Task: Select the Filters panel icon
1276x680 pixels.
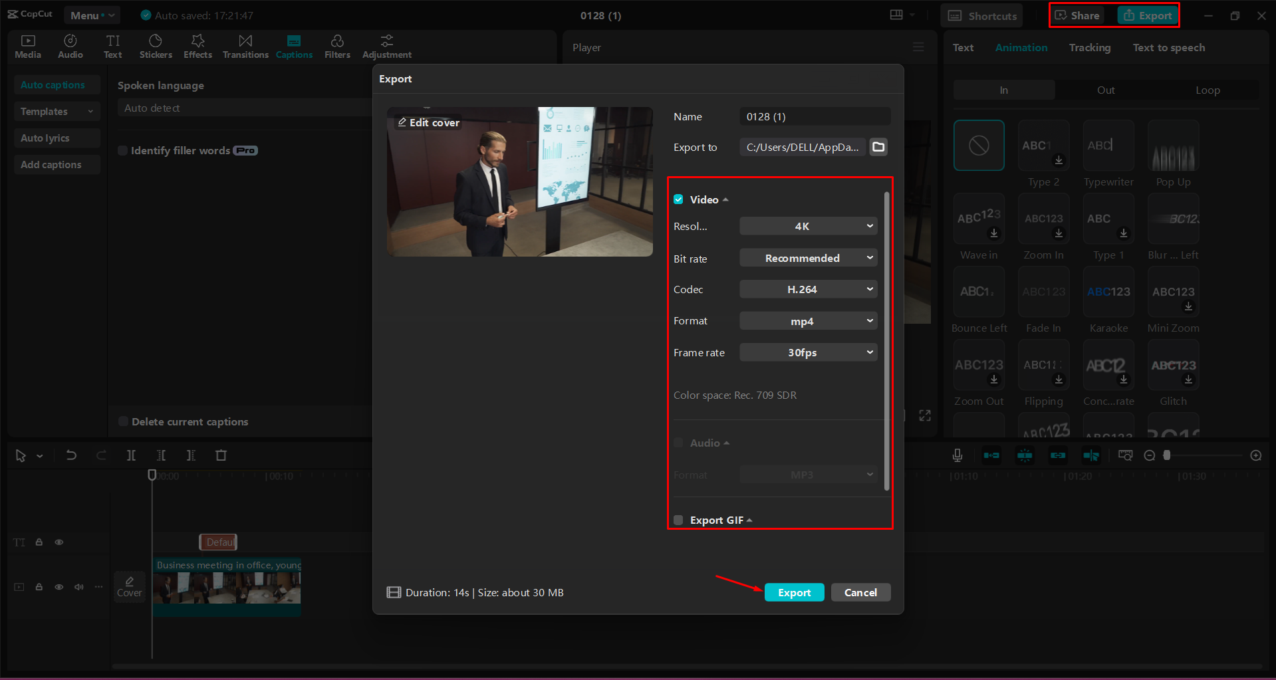Action: [x=337, y=46]
